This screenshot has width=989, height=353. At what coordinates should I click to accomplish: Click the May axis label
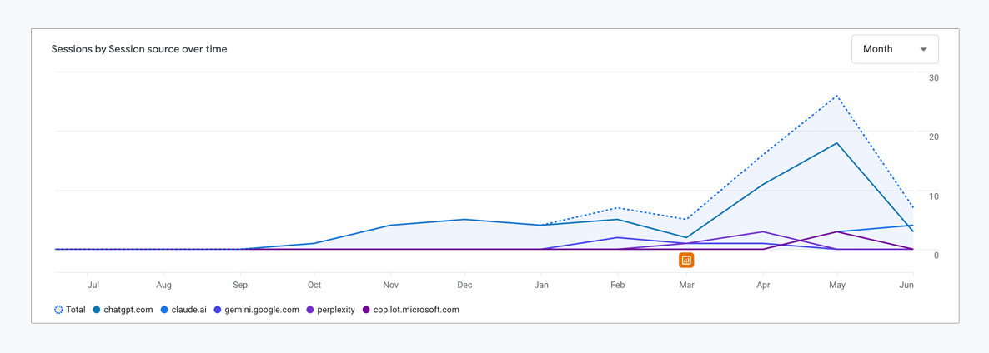[x=837, y=285]
